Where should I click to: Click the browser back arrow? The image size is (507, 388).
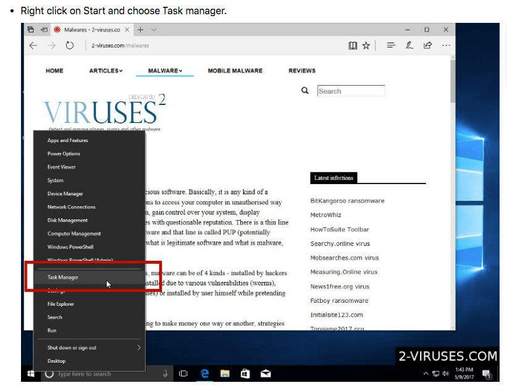point(33,46)
